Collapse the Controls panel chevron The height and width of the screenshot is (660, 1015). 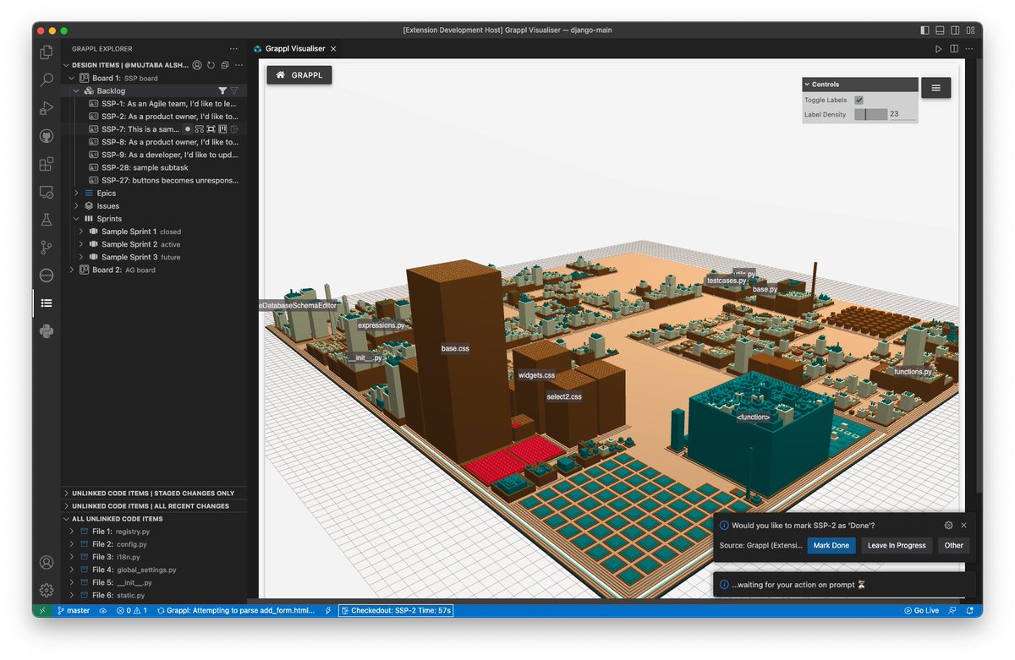click(x=807, y=85)
